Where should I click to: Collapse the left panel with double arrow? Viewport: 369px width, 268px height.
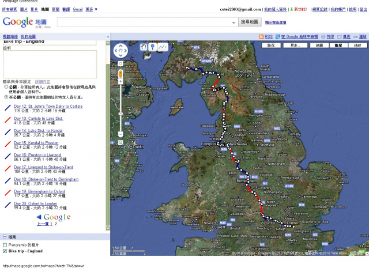pos(108,36)
